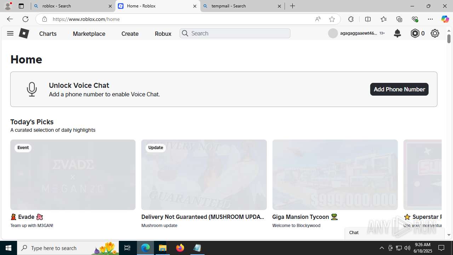Click the search magnifier icon
Image resolution: width=453 pixels, height=255 pixels.
(185, 33)
